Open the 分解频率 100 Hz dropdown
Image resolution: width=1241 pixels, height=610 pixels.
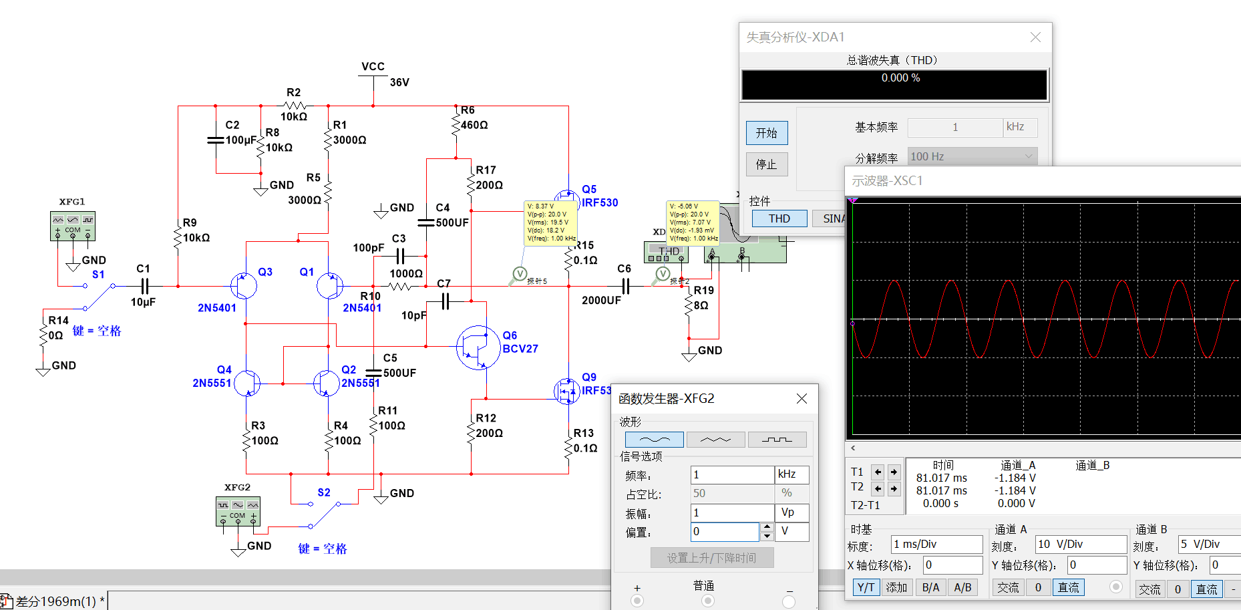point(972,156)
